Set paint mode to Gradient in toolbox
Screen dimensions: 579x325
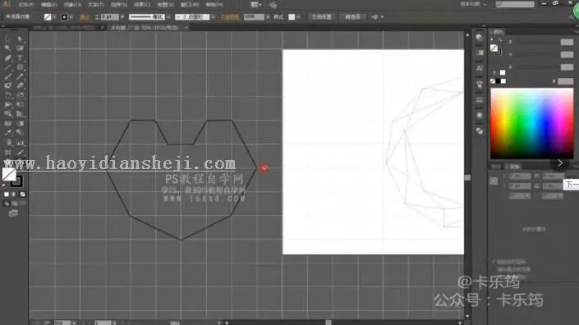click(15, 195)
